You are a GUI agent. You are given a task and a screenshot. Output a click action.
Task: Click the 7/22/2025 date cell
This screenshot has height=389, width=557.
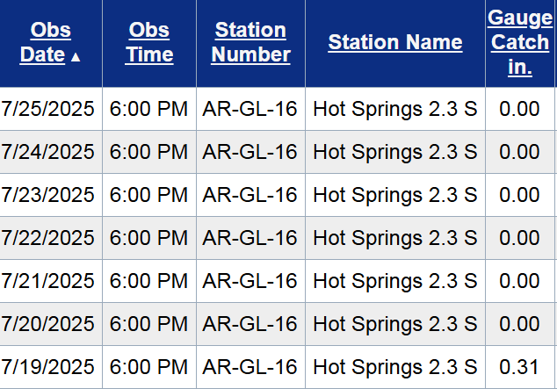48,237
